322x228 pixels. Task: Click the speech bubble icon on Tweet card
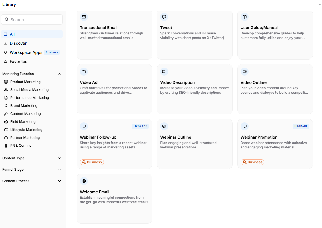pos(164,17)
